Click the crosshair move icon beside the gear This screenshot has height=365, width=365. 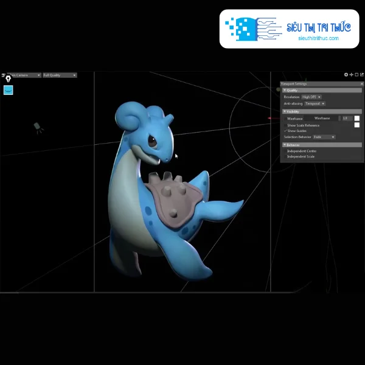pos(351,74)
